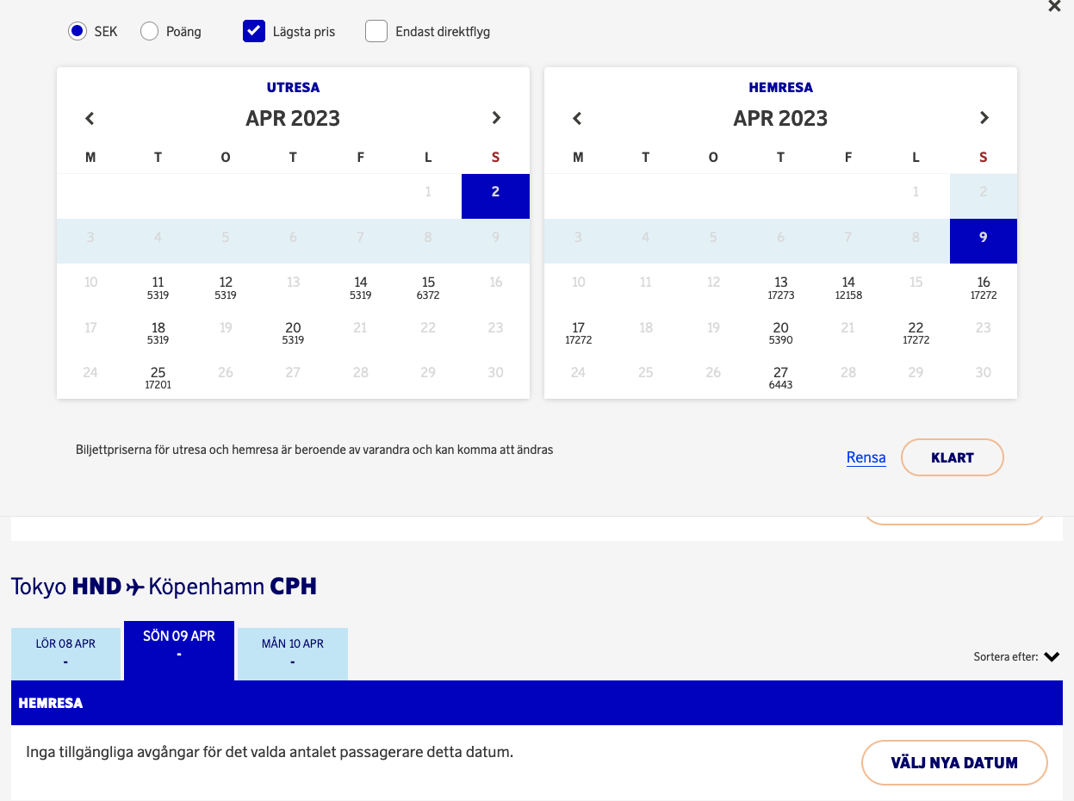
Task: Enable Endast direktflyg checkbox
Action: tap(376, 32)
